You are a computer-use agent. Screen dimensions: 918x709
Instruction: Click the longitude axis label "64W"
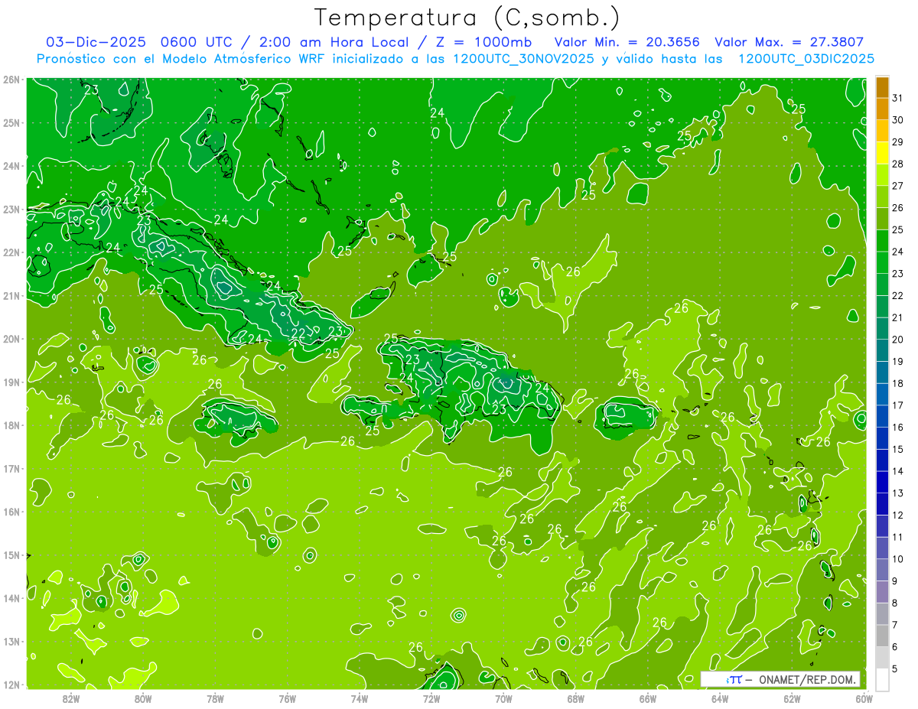point(720,698)
